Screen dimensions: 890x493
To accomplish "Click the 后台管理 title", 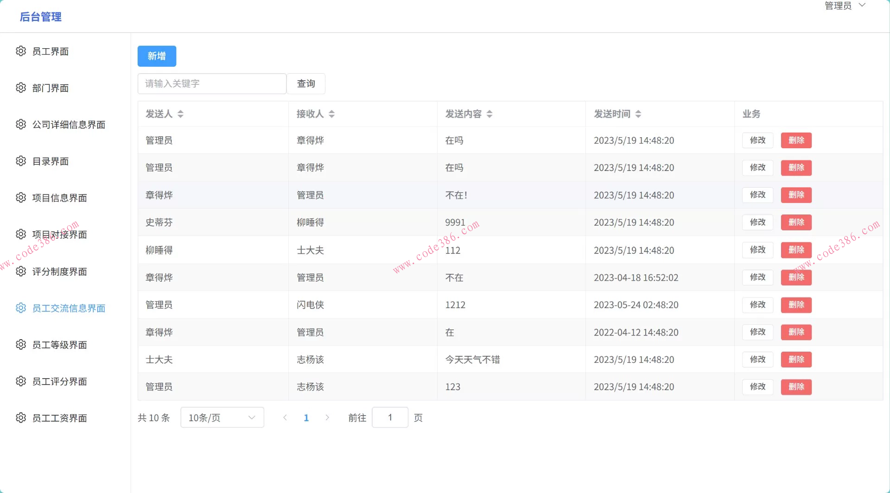I will coord(41,17).
